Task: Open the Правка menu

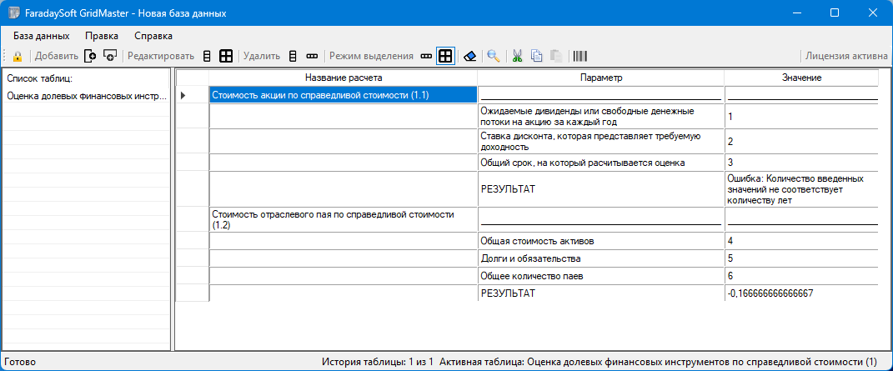Action: point(102,36)
